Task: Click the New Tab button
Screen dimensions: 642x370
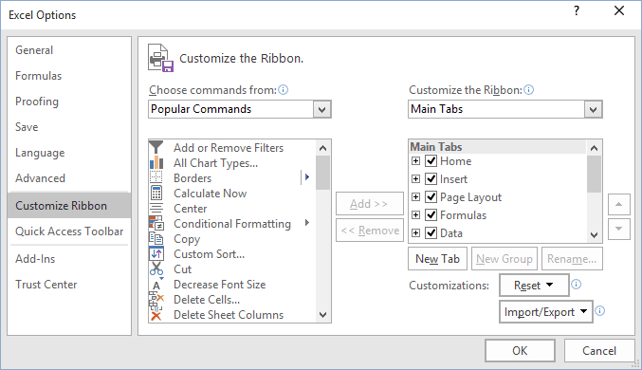Action: pyautogui.click(x=438, y=259)
